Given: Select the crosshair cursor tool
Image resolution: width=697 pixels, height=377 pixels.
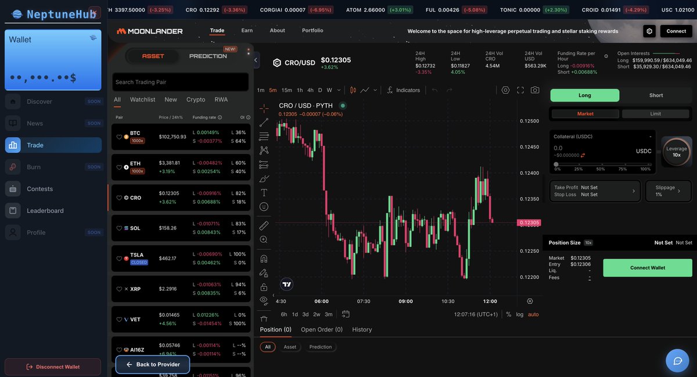Looking at the screenshot, I should [264, 109].
